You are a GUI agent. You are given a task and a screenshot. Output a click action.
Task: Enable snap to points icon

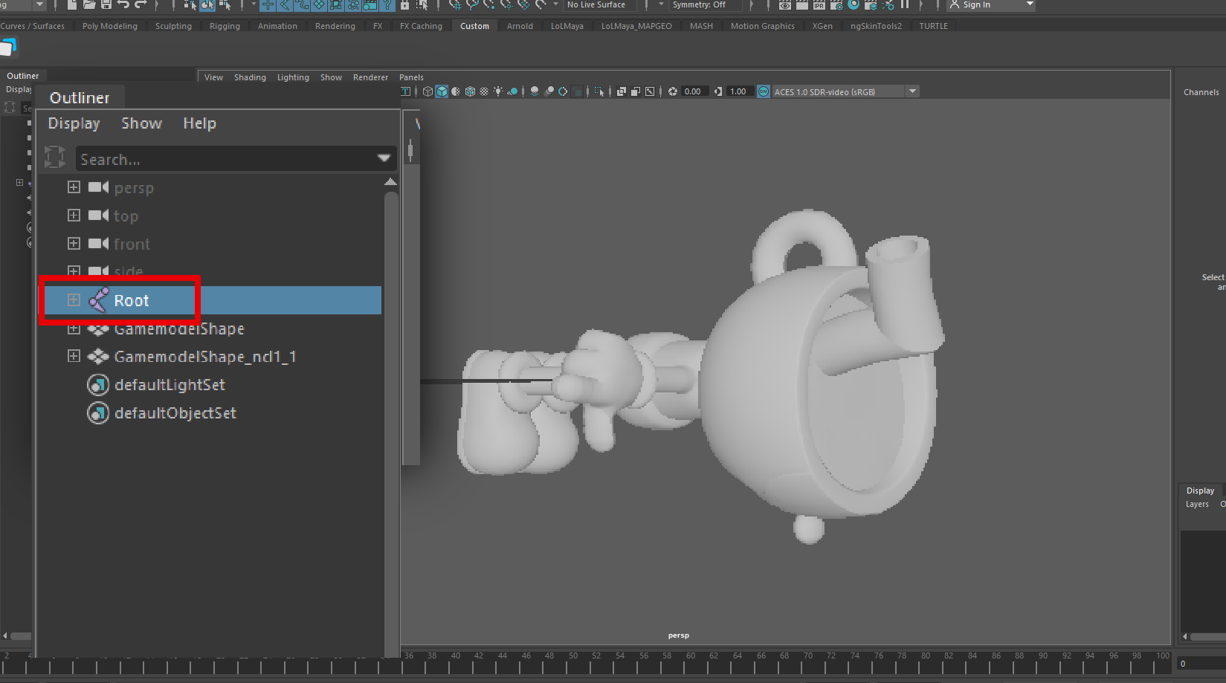point(489,5)
